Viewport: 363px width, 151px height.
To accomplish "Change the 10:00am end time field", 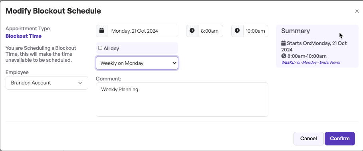I will (x=256, y=31).
